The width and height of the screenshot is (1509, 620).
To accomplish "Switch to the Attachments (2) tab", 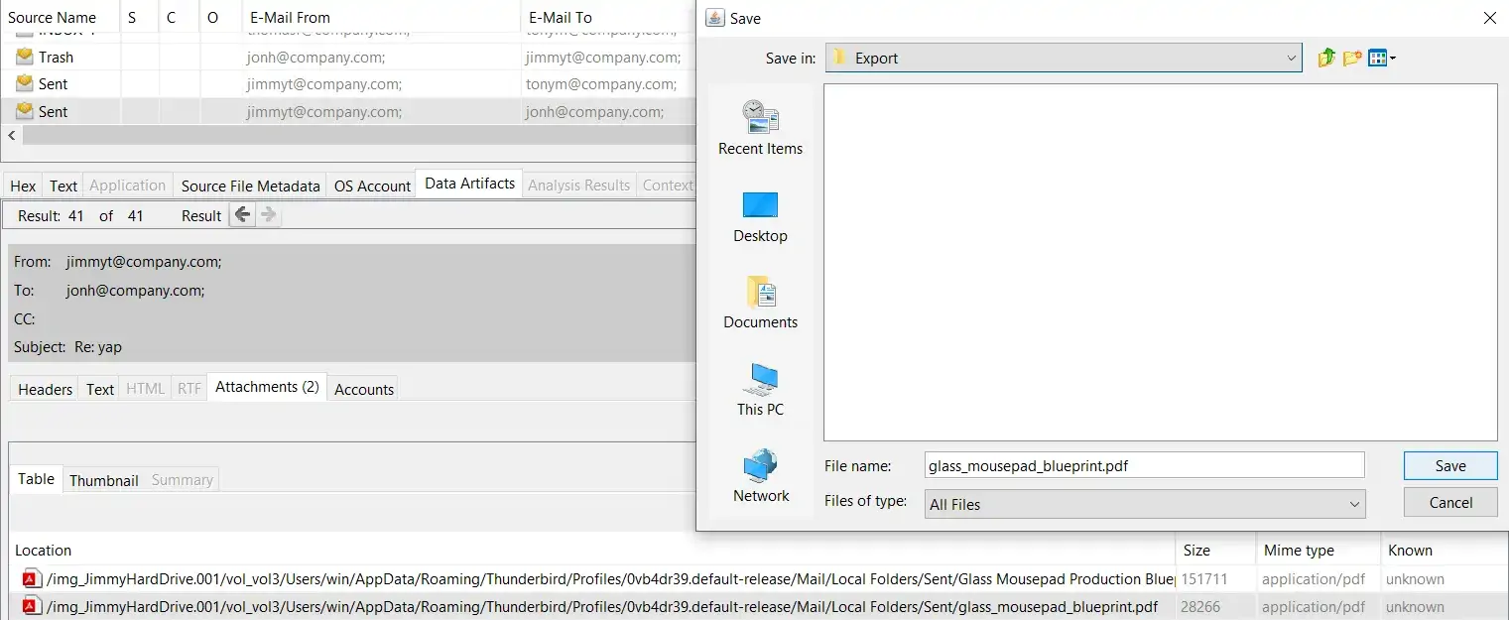I will pyautogui.click(x=266, y=387).
